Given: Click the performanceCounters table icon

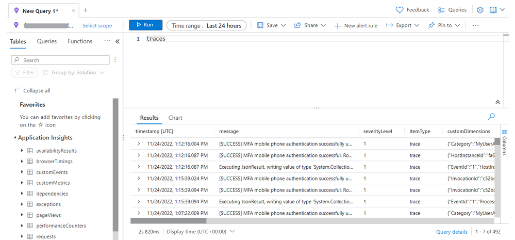Looking at the screenshot, I should coord(30,226).
